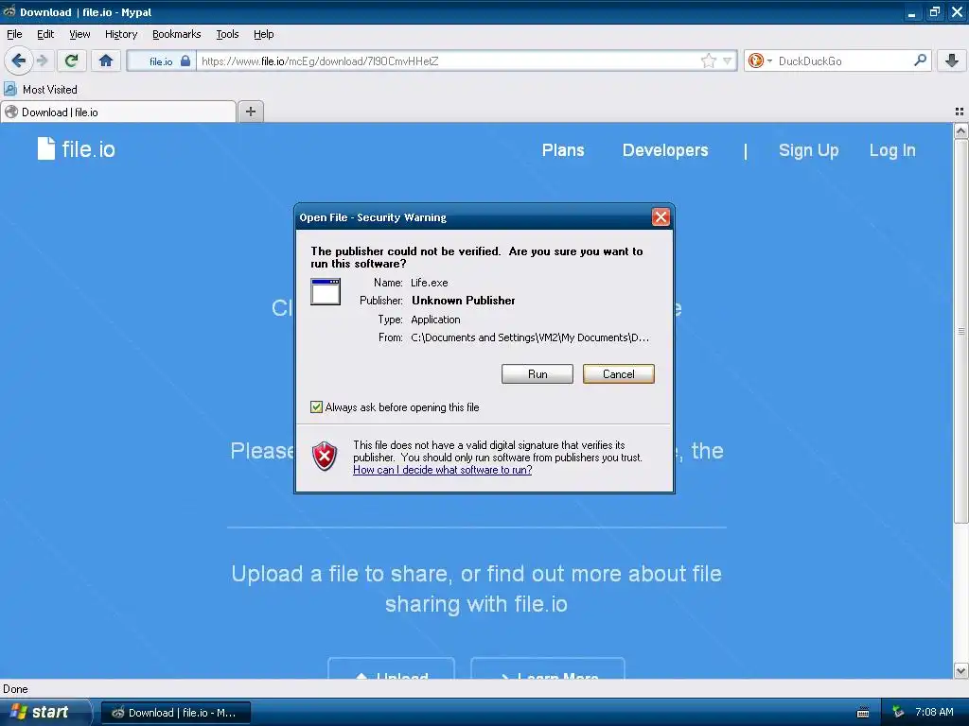Screen dimensions: 969x726
Task: Click the URL address field
Action: pos(449,60)
